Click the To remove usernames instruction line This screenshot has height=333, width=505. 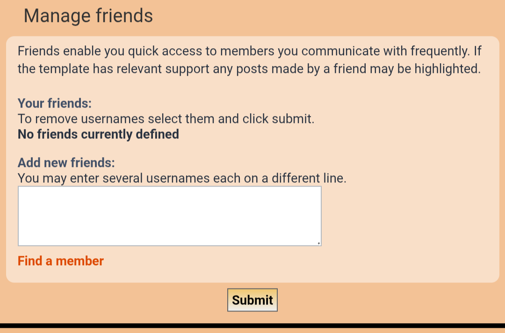tap(166, 119)
